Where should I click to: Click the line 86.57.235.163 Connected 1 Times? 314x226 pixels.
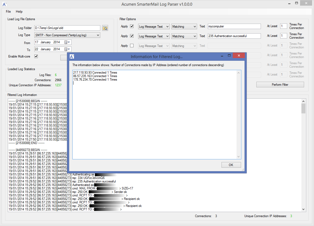(95, 76)
